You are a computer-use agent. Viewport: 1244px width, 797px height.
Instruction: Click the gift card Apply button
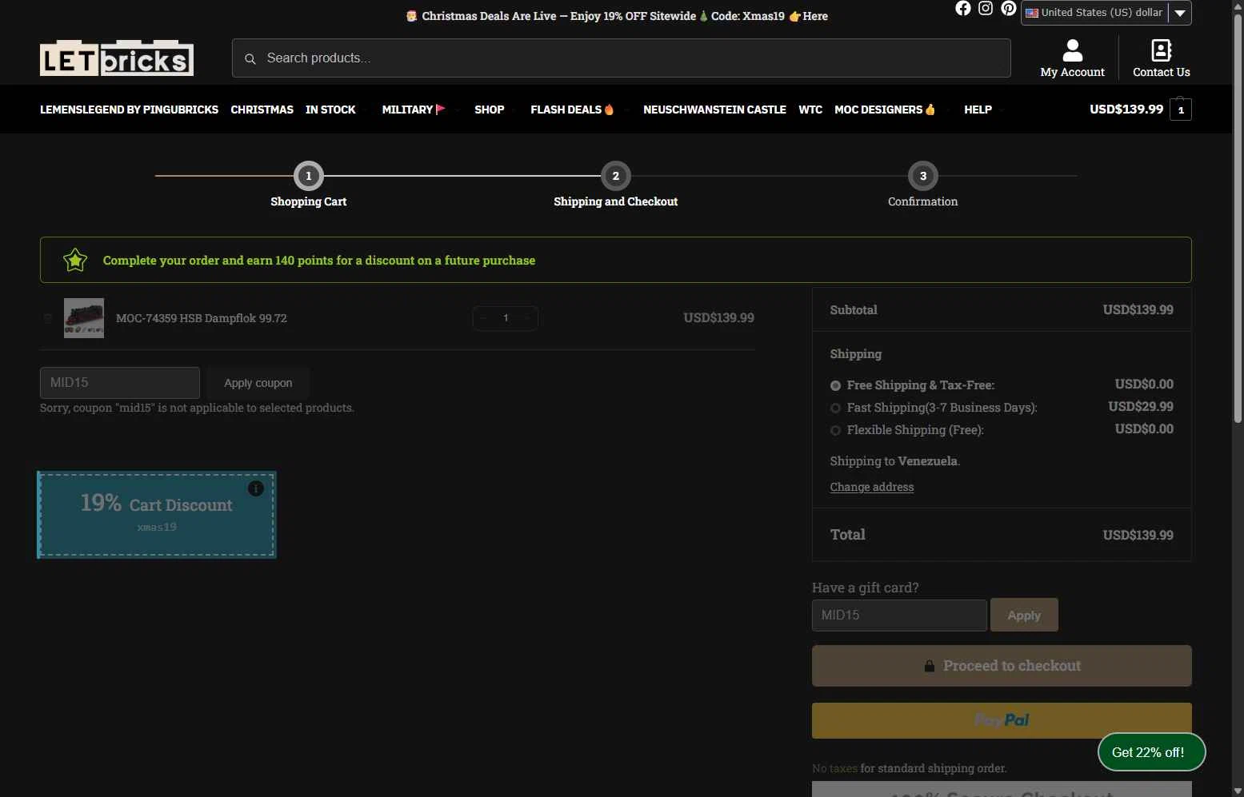pyautogui.click(x=1024, y=615)
